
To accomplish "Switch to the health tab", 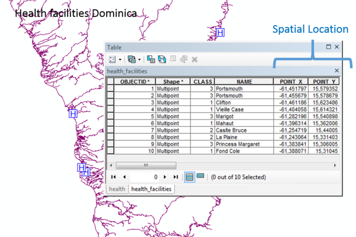I will 116,189.
